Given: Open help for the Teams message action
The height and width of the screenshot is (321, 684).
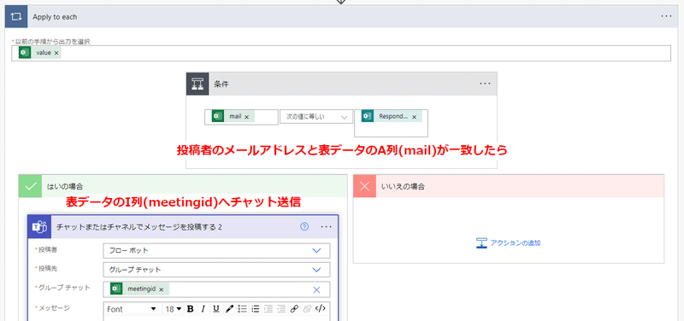Looking at the screenshot, I should tap(304, 226).
